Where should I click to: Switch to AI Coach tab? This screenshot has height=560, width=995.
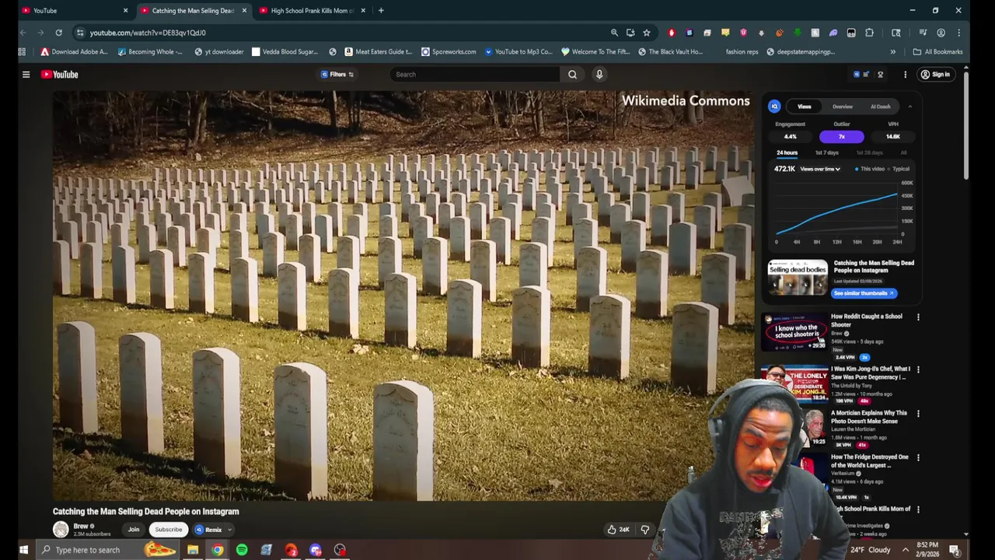tap(880, 107)
